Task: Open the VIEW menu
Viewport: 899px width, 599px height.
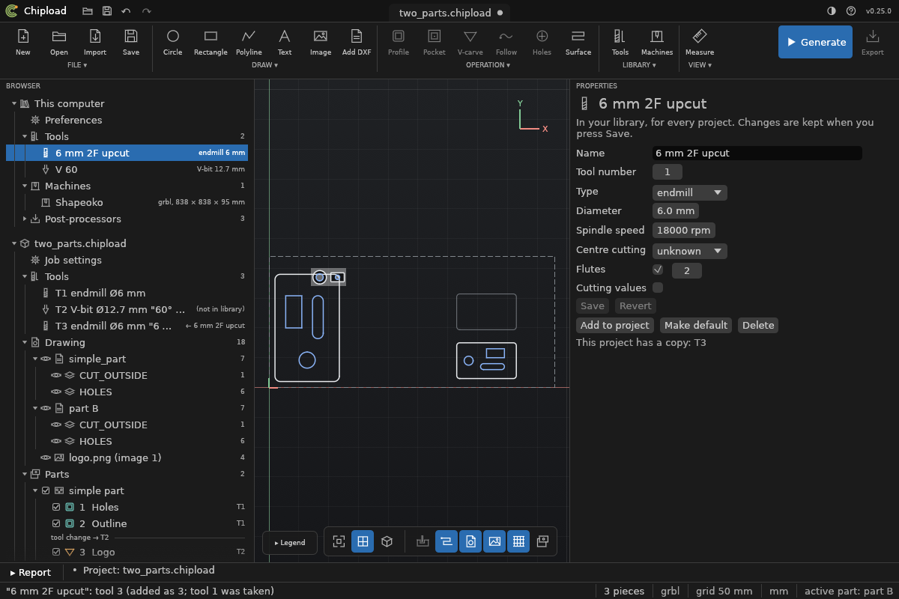Action: point(700,65)
